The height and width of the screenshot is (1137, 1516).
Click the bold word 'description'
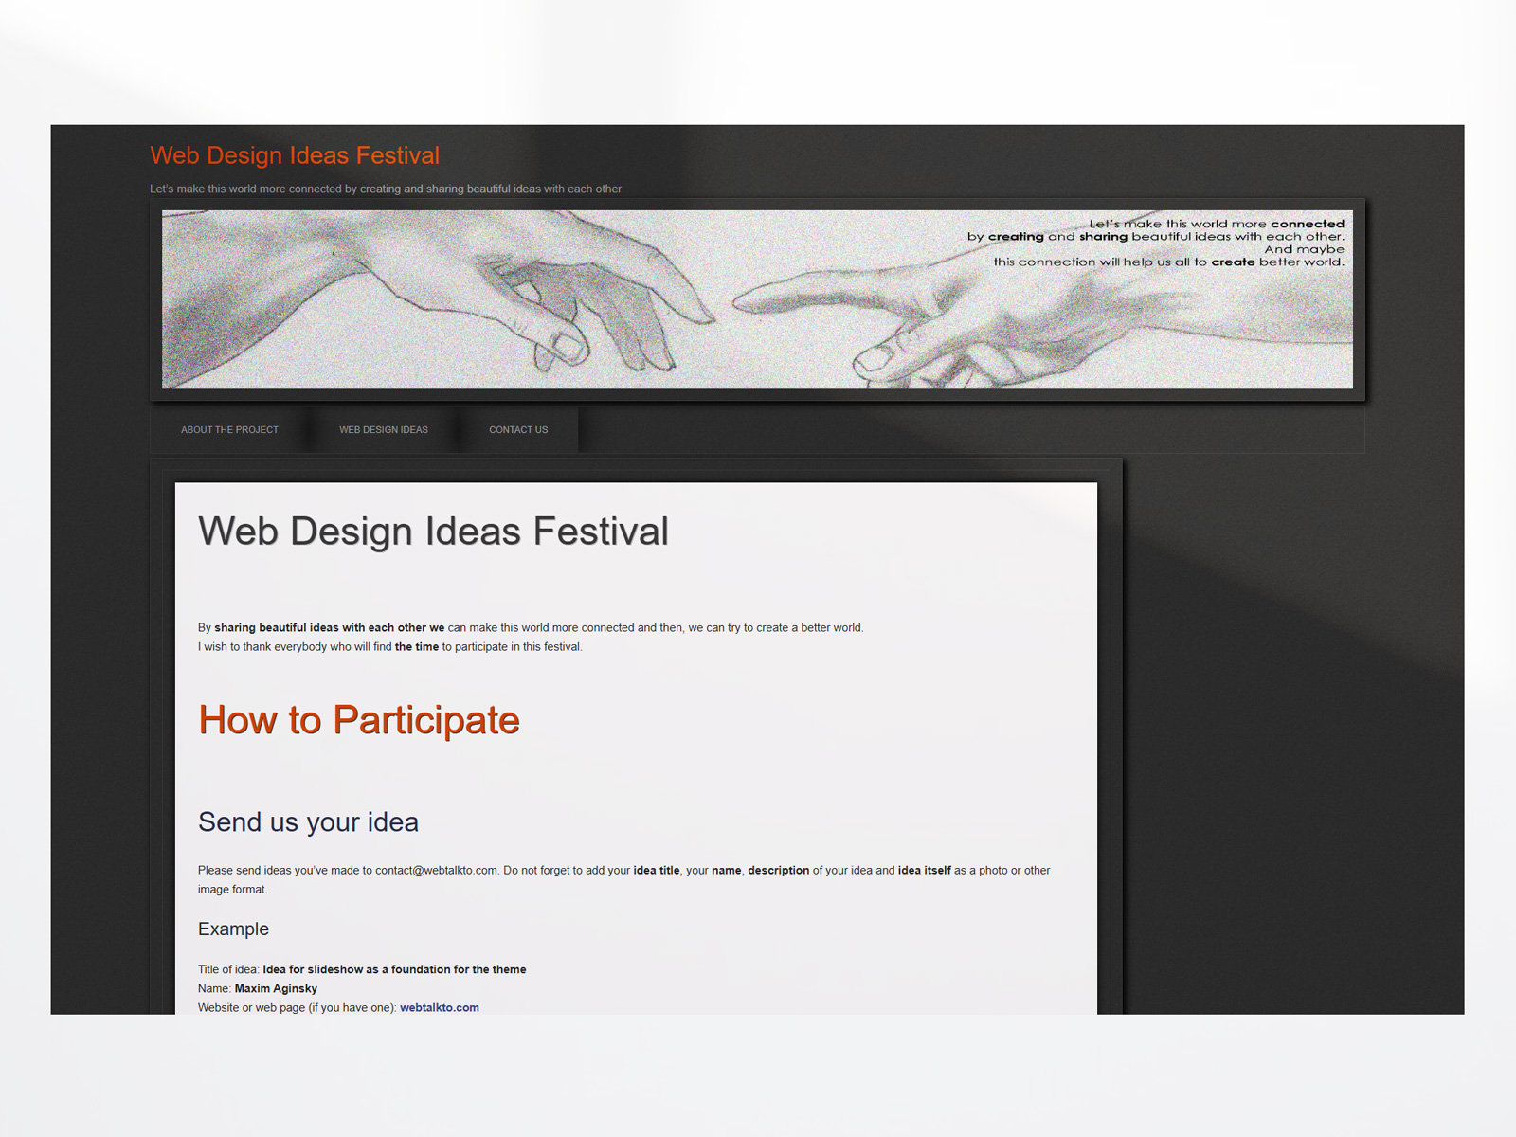tap(778, 870)
